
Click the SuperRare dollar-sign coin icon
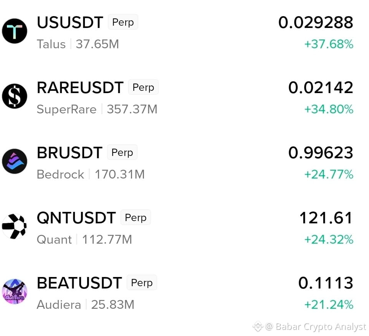point(15,96)
